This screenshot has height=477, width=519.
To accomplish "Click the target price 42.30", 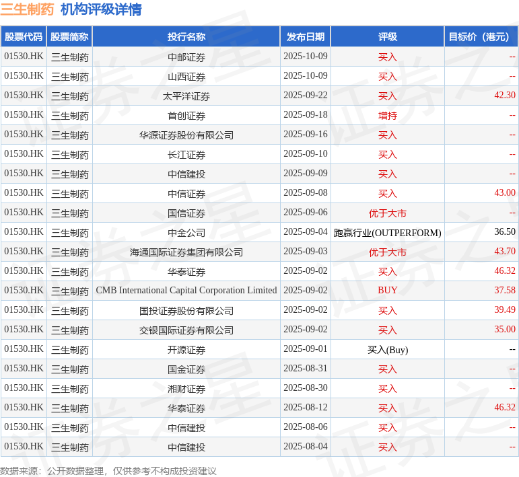I will point(505,96).
